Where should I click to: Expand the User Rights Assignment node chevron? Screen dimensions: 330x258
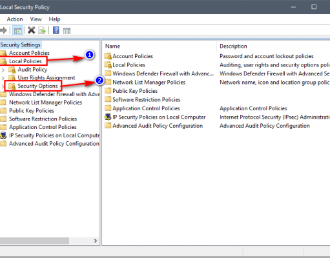coord(3,78)
